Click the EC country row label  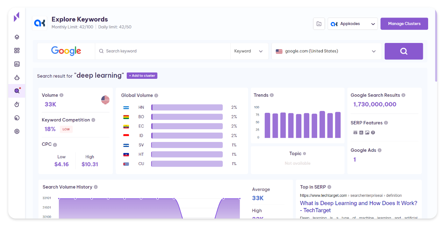pos(141,126)
